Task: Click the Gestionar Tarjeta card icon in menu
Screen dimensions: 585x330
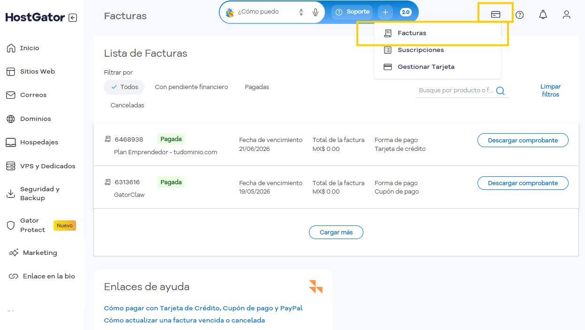Action: click(388, 67)
